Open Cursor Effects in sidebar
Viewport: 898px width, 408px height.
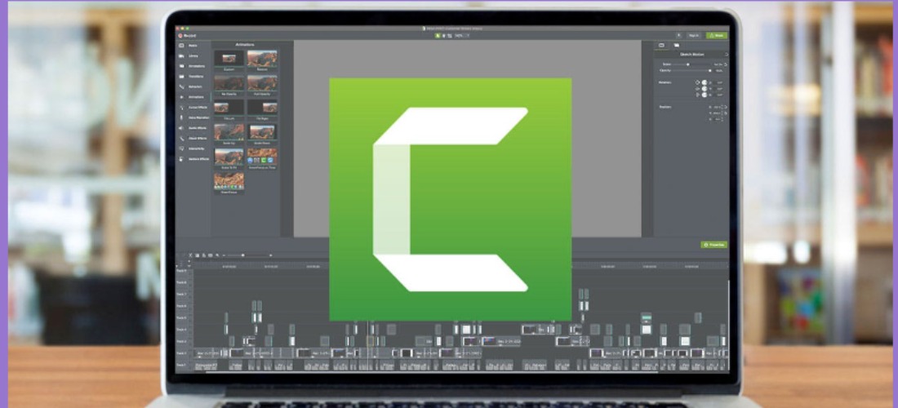point(193,107)
